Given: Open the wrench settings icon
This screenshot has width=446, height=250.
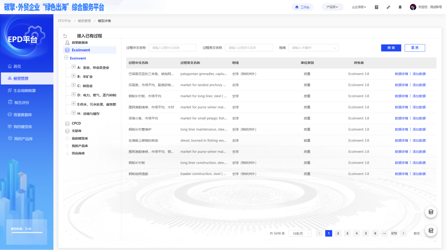Looking at the screenshot, I should pos(388,7).
